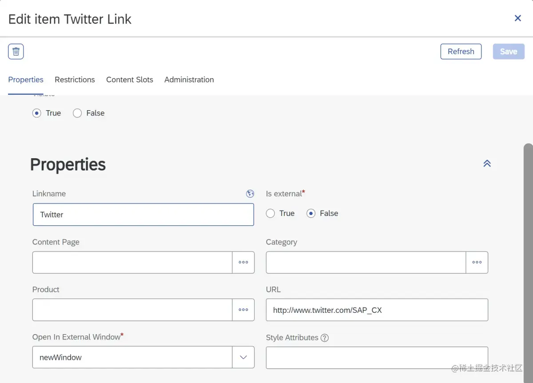Open the Content Slots tab
The width and height of the screenshot is (533, 383).
tap(129, 80)
